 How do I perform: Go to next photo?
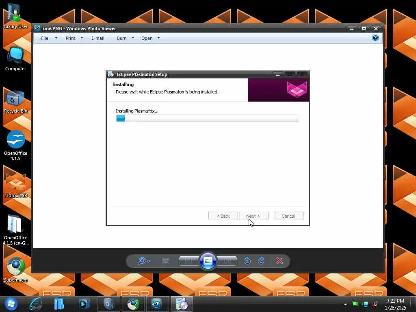point(227,261)
